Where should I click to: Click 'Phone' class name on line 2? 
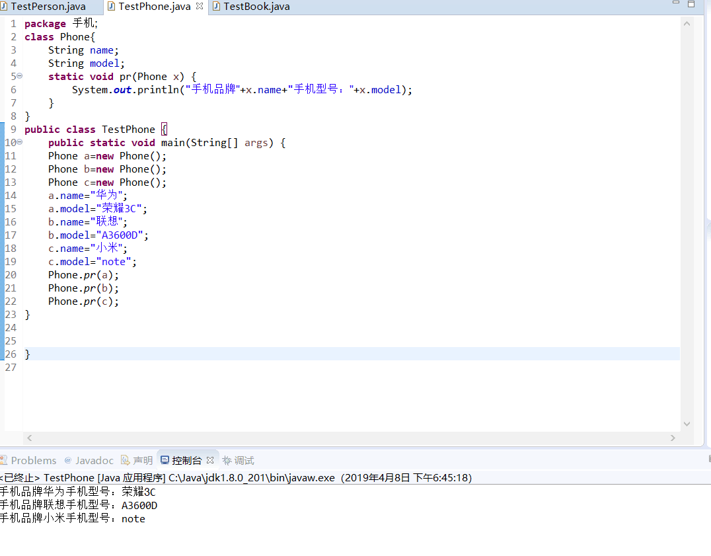[75, 37]
